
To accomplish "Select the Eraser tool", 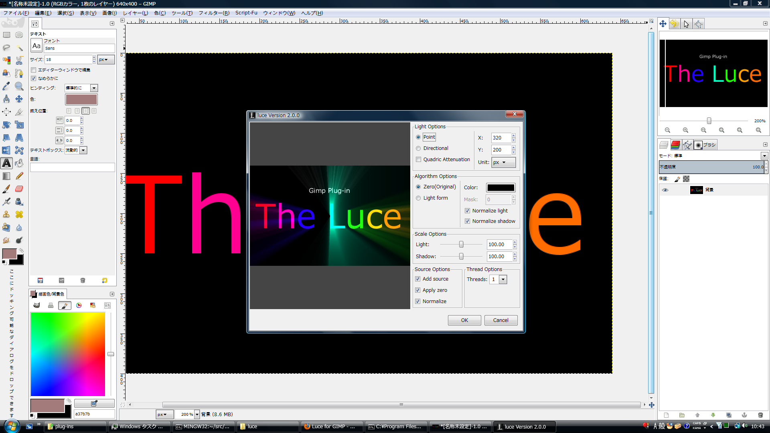I will [19, 189].
